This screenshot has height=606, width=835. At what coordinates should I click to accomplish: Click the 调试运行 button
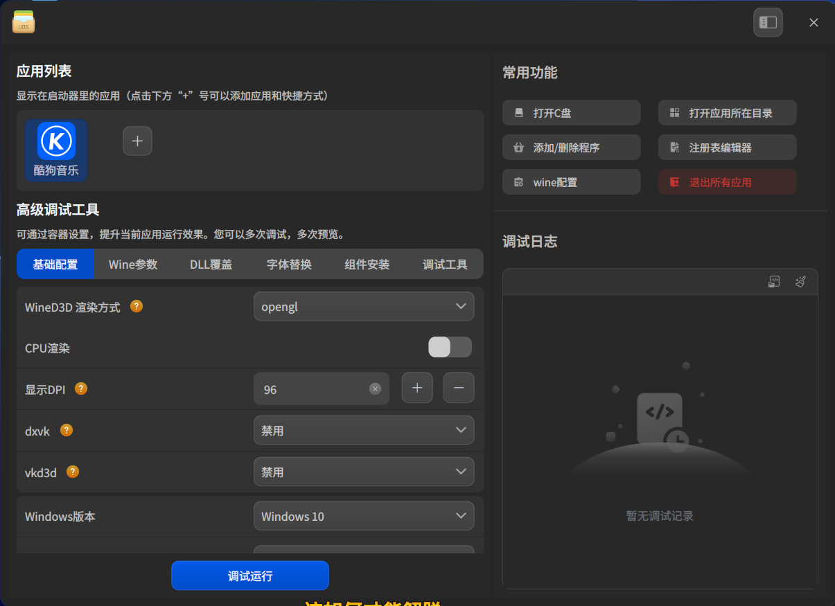click(x=250, y=576)
